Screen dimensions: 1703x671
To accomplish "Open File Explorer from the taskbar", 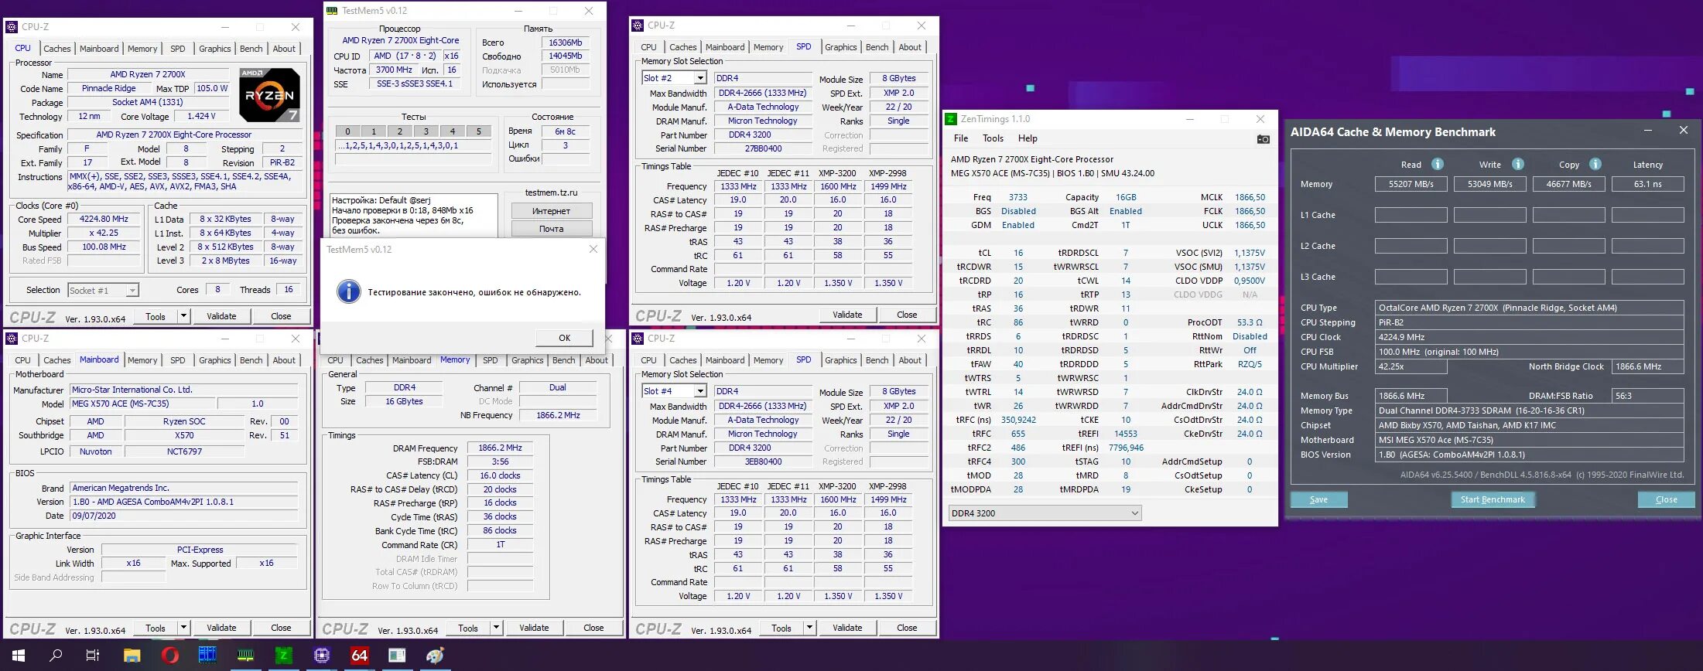I will tap(132, 656).
